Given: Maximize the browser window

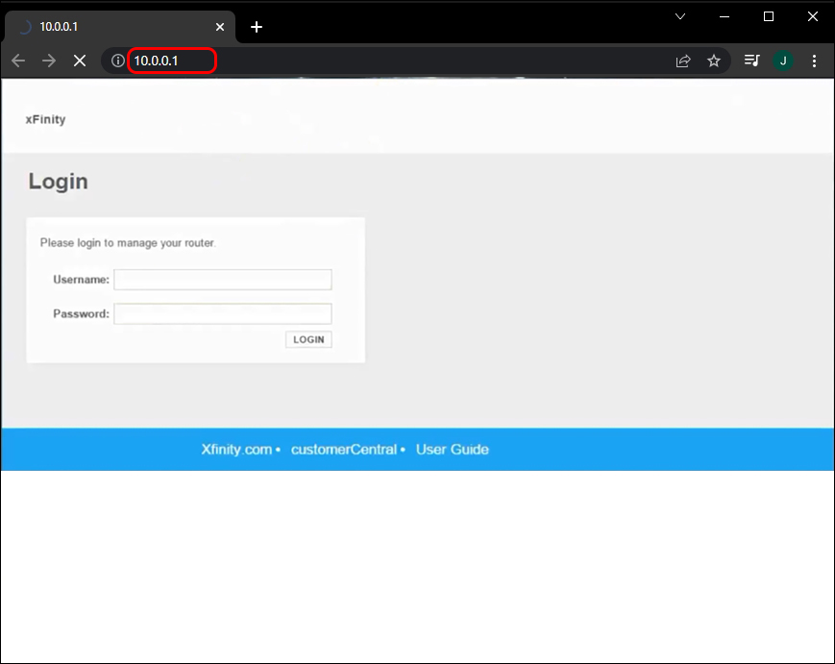Looking at the screenshot, I should (769, 16).
